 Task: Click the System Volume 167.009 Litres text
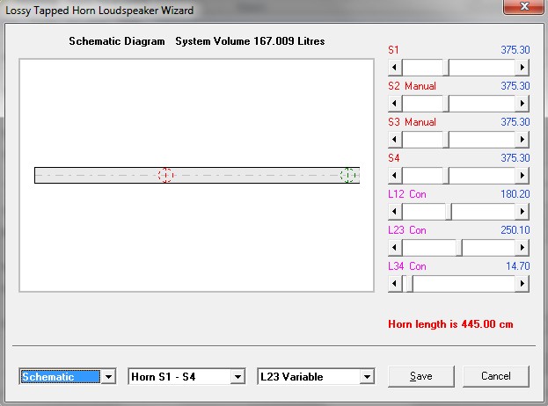[250, 41]
